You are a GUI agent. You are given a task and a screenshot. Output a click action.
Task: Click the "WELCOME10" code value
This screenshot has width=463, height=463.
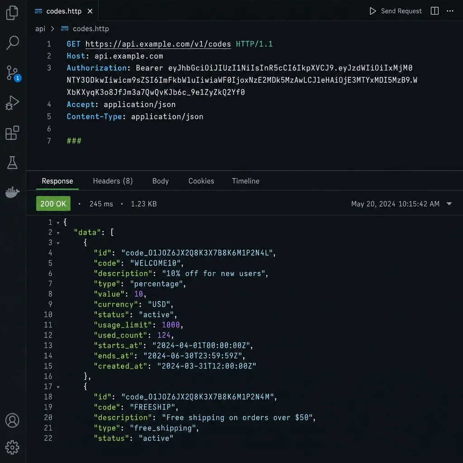coord(156,263)
